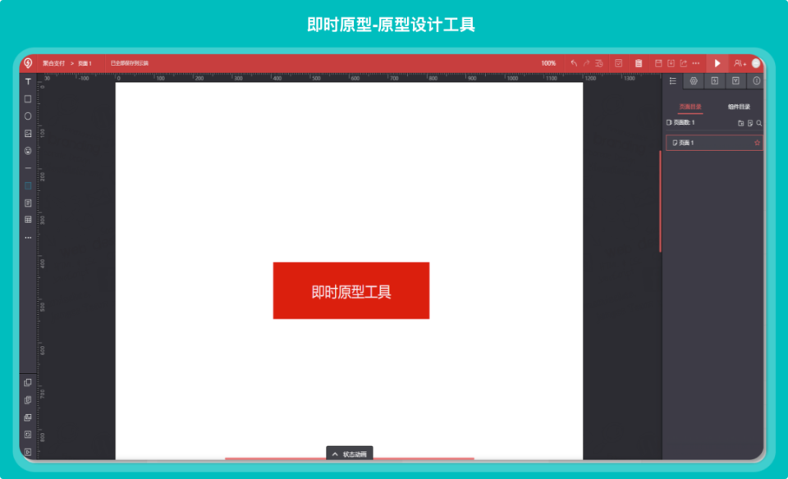
Task: Expand the 状态动画 panel at bottom
Action: pyautogui.click(x=350, y=454)
